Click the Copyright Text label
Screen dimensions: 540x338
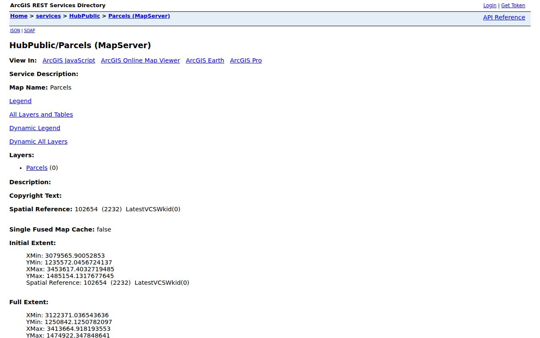[35, 196]
